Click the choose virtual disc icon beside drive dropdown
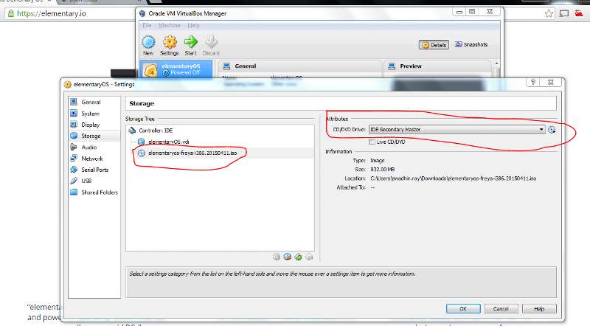 [552, 130]
